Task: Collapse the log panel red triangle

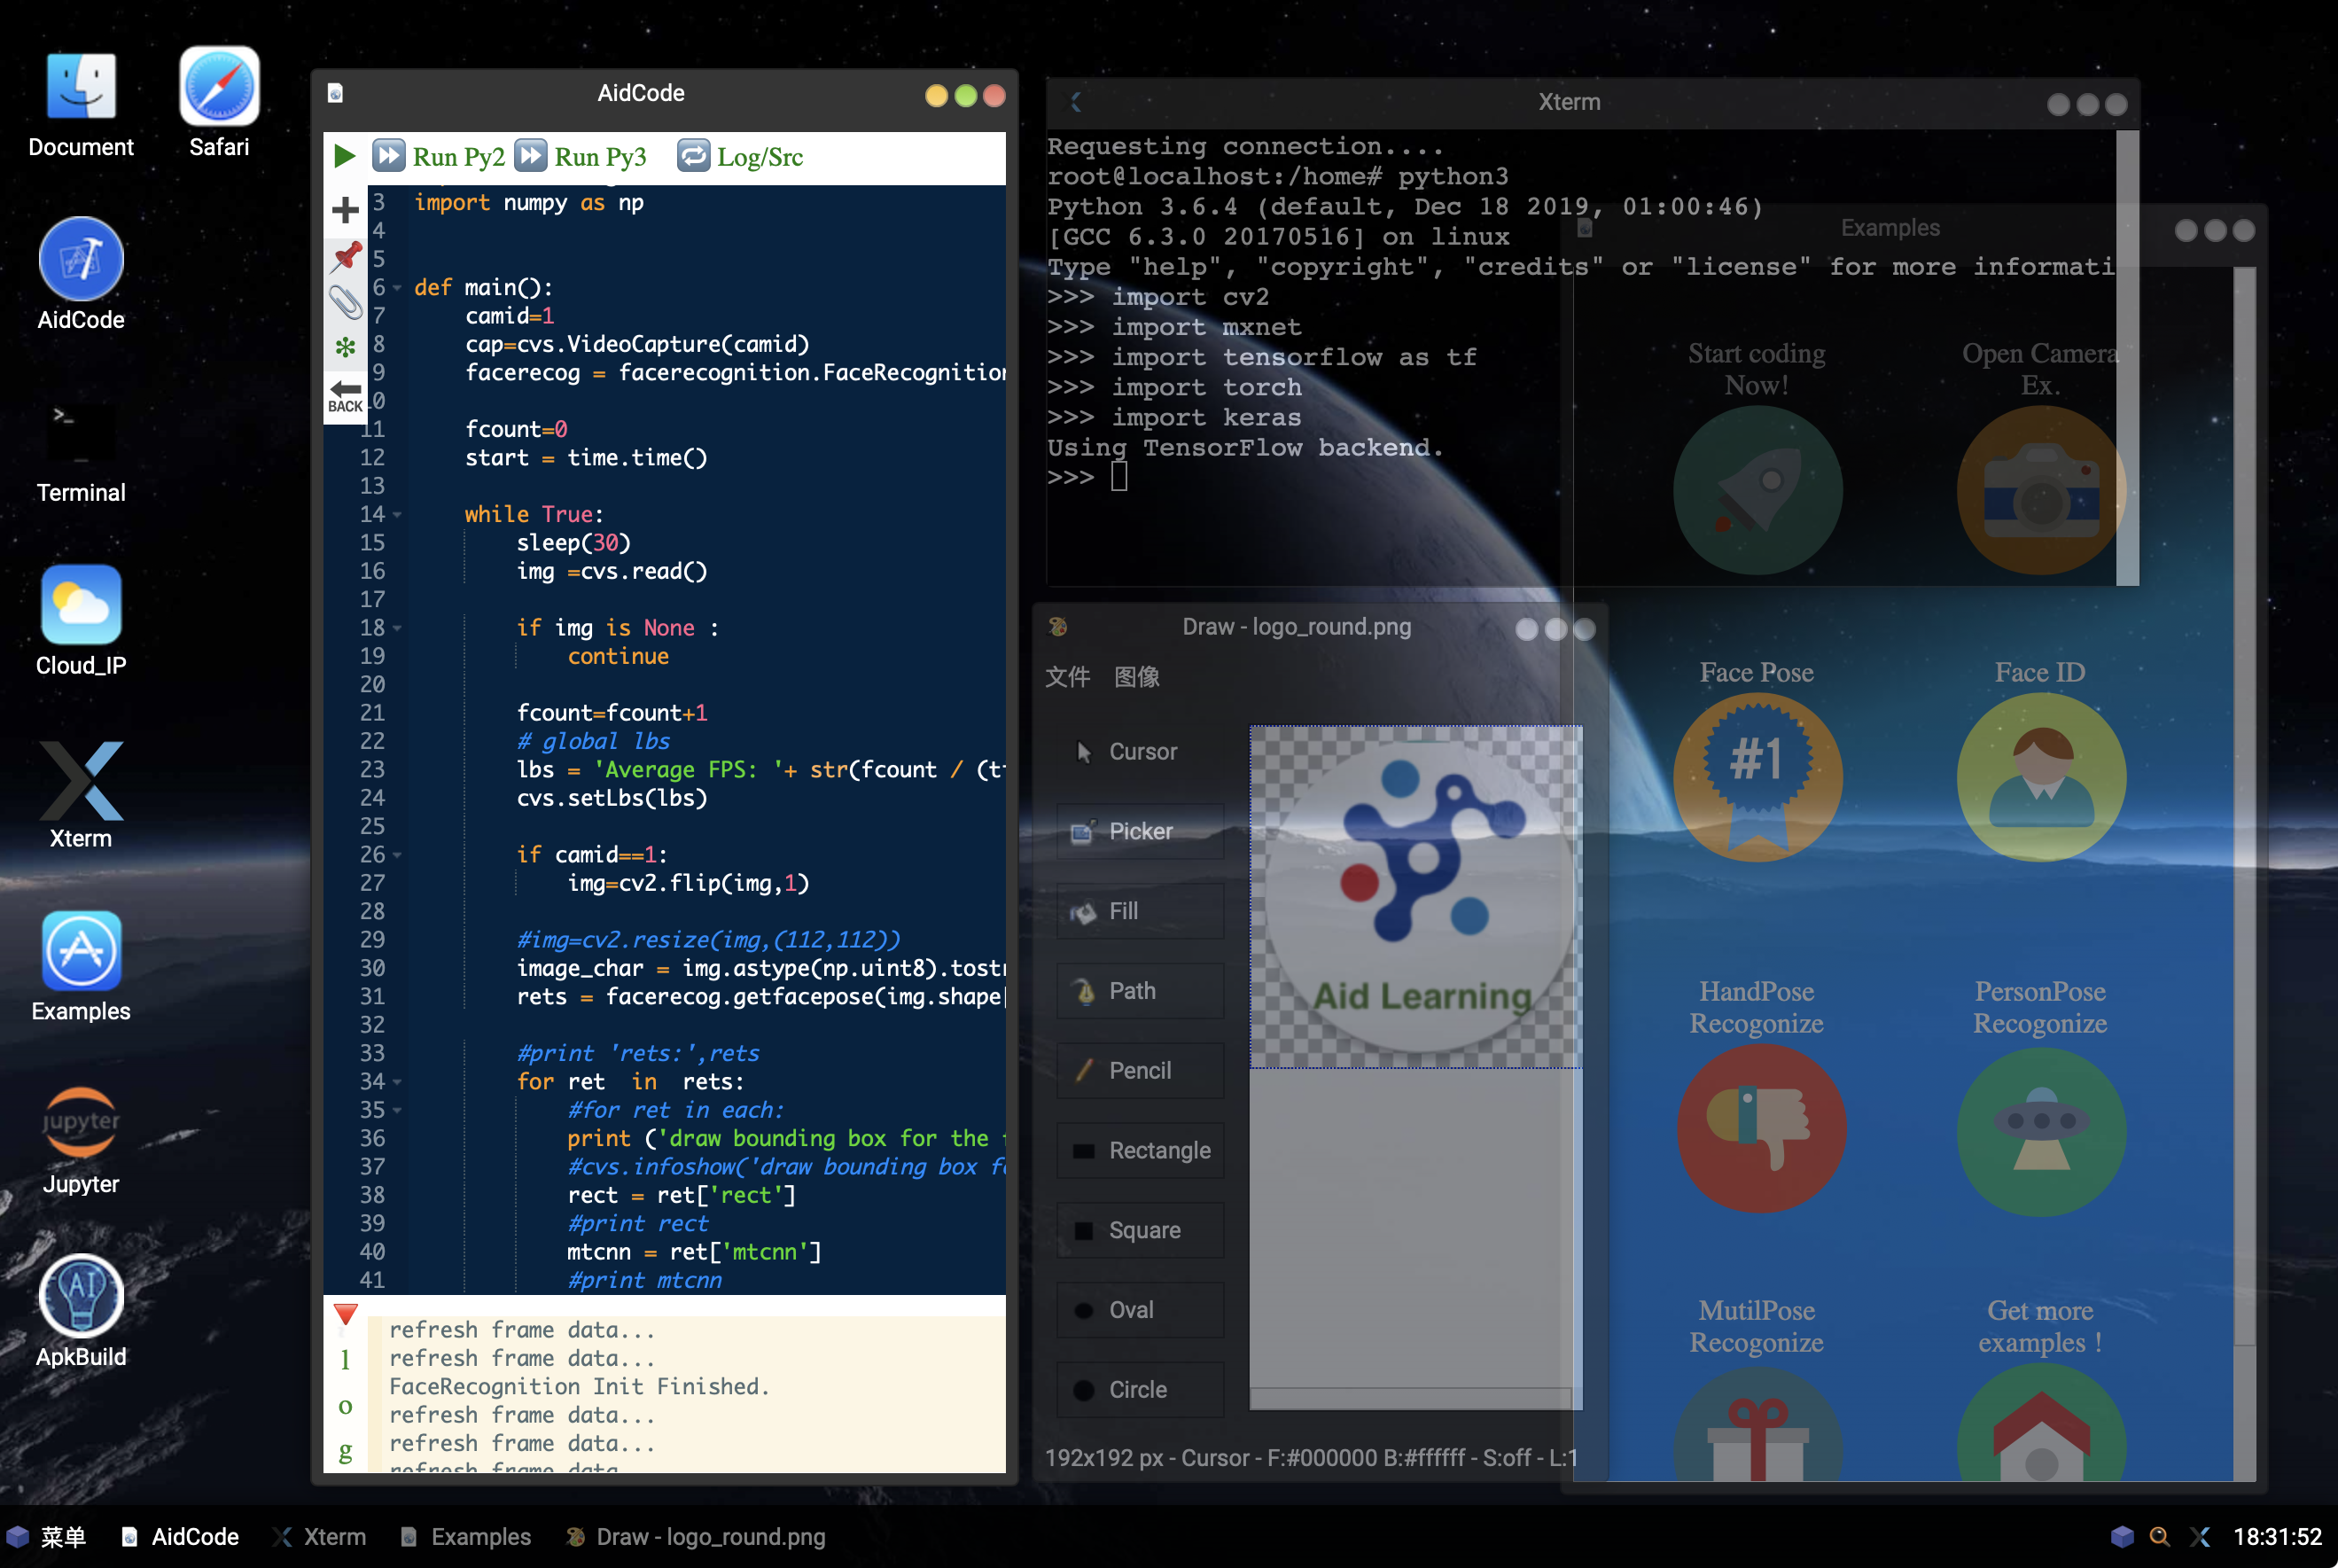Action: point(346,1313)
